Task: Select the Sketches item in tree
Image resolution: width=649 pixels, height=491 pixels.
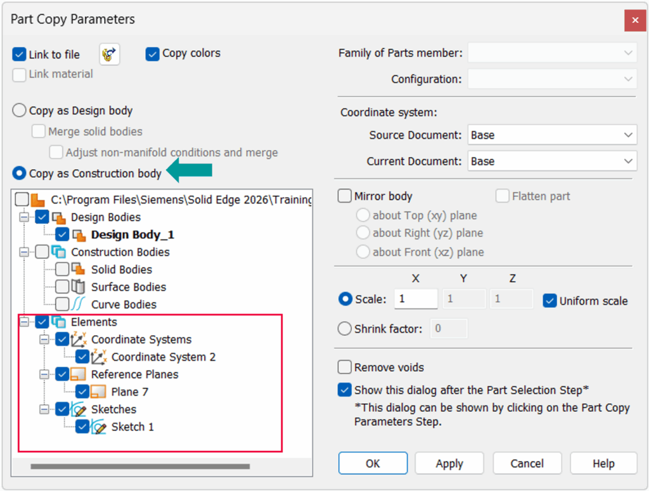Action: coord(113,409)
